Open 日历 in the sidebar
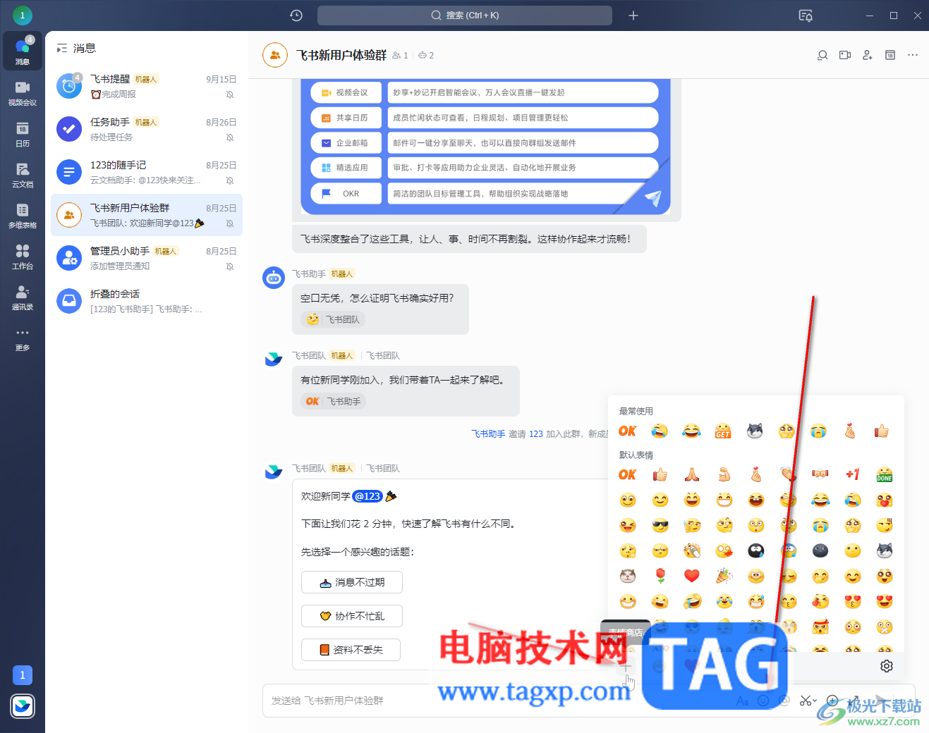 click(x=23, y=134)
